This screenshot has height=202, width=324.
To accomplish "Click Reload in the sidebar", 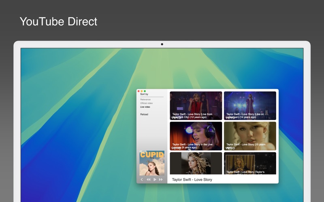I will click(x=144, y=114).
